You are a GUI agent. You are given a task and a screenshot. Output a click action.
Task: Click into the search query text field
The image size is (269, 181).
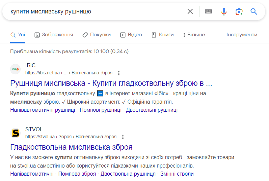pos(95,11)
